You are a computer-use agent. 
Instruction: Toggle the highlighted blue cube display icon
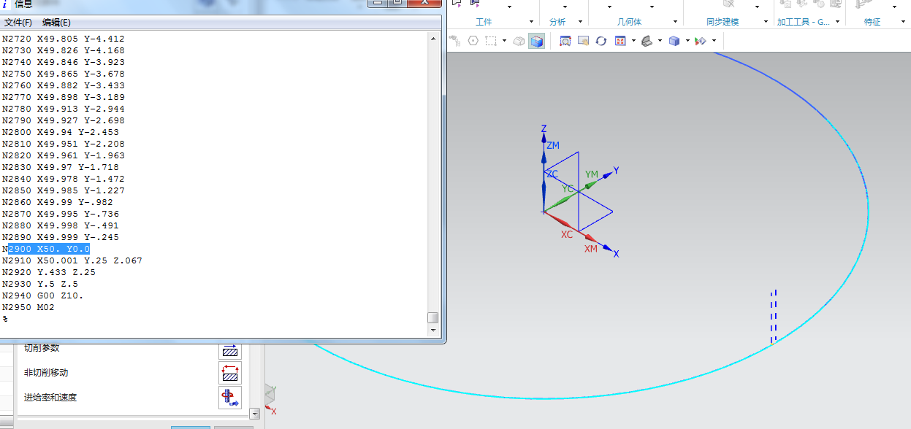point(537,41)
